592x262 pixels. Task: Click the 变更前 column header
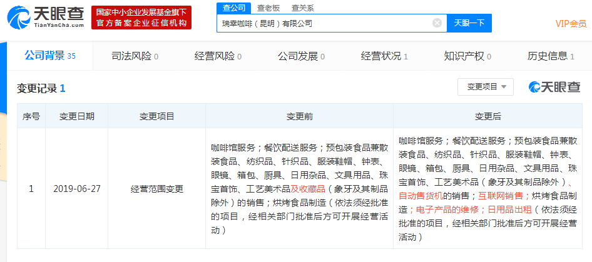[299, 116]
